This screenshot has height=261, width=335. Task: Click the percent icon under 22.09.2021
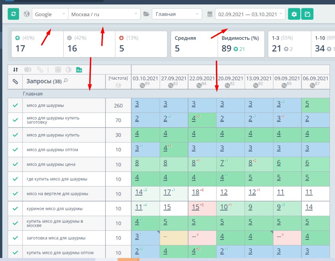tap(199, 85)
